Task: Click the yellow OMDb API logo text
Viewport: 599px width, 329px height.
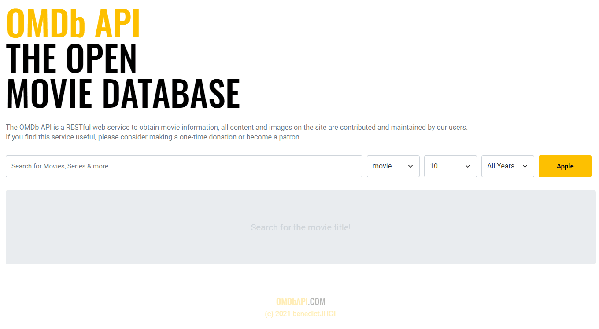Action: coord(73,22)
